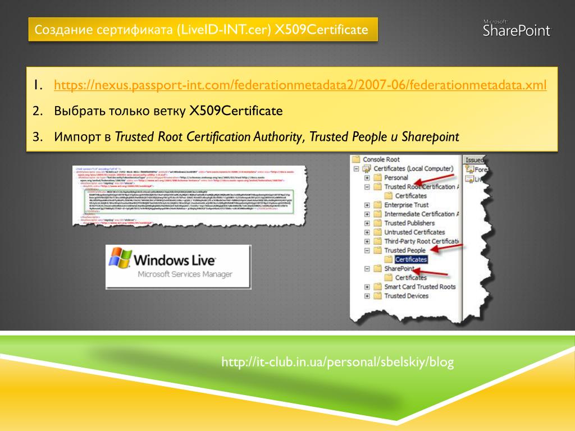Expand Intermediate Certification Authorities
Screen dimensions: 575x431
click(x=367, y=214)
